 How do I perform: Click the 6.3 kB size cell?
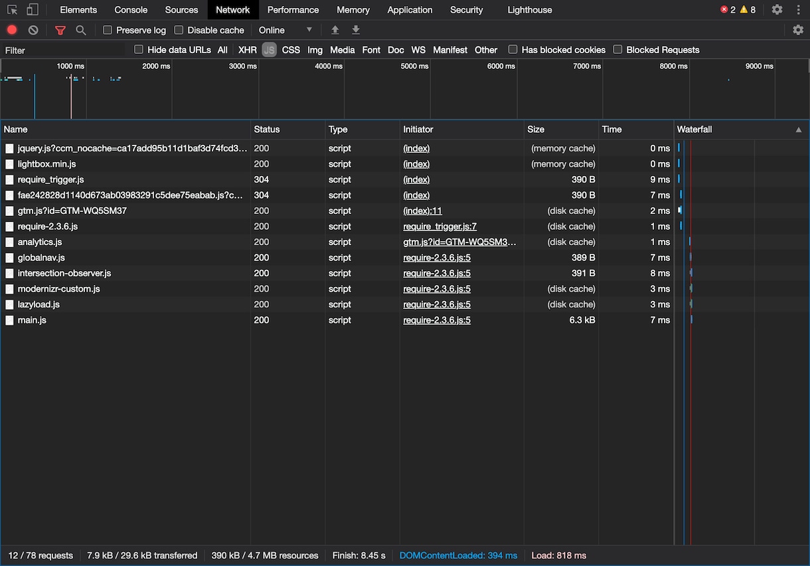pyautogui.click(x=582, y=320)
